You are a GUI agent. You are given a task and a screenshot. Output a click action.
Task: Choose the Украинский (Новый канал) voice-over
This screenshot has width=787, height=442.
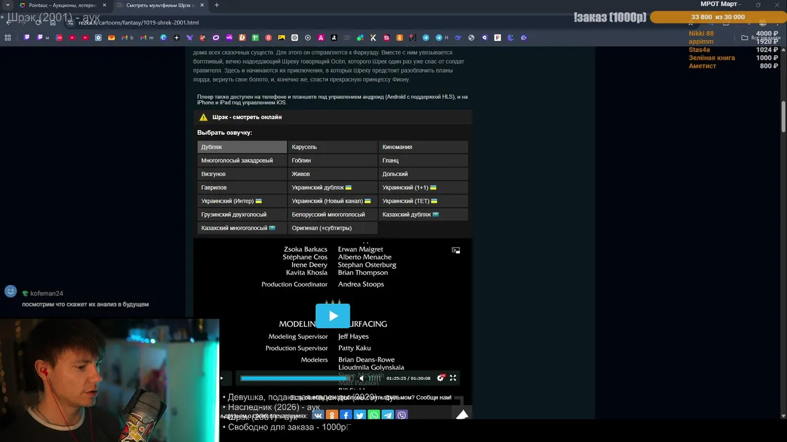(332, 201)
